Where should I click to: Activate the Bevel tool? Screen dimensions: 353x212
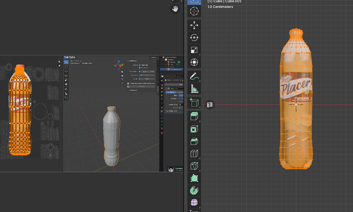point(194,141)
